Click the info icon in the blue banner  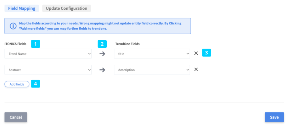pos(13,26)
